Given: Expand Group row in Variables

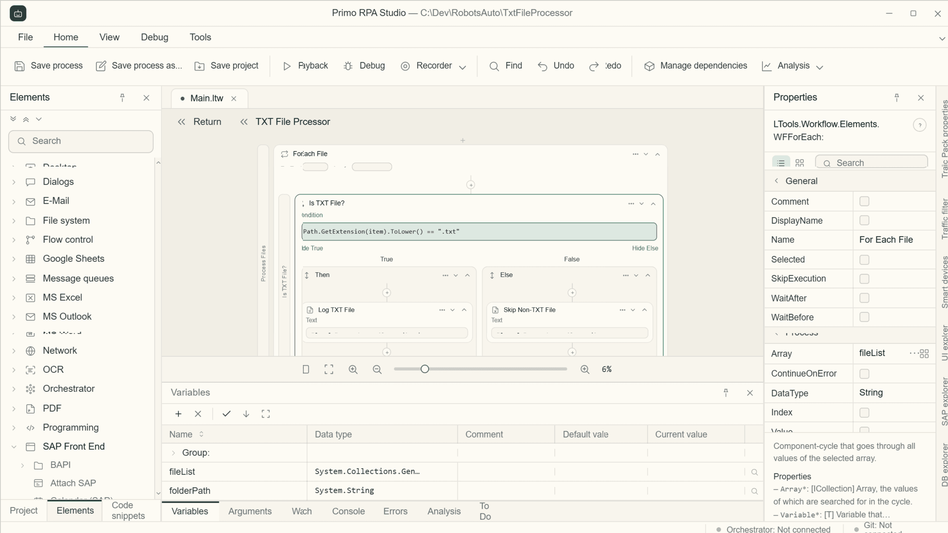Looking at the screenshot, I should pos(173,453).
